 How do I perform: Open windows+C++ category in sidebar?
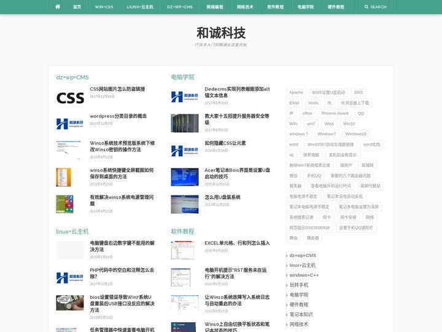304,275
